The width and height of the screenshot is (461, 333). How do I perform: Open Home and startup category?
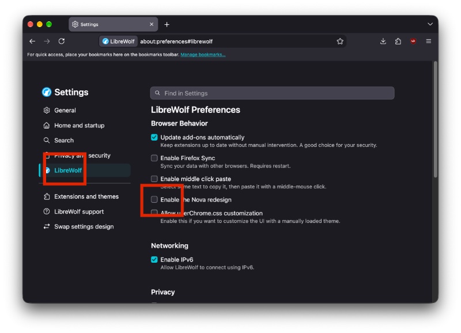tap(85, 126)
